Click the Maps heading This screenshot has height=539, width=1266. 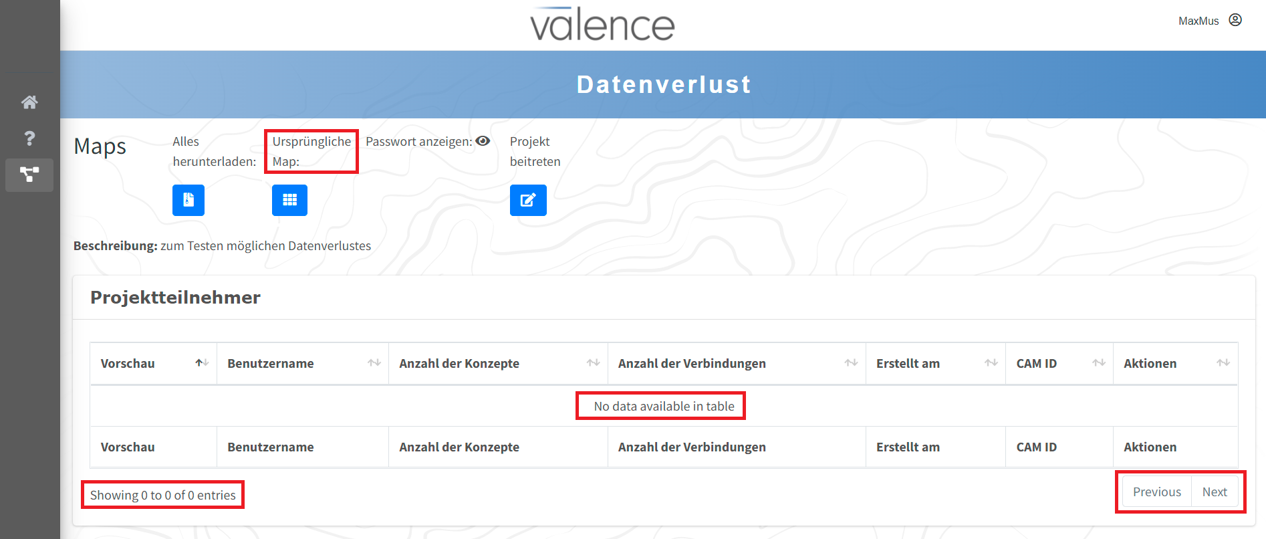(100, 146)
